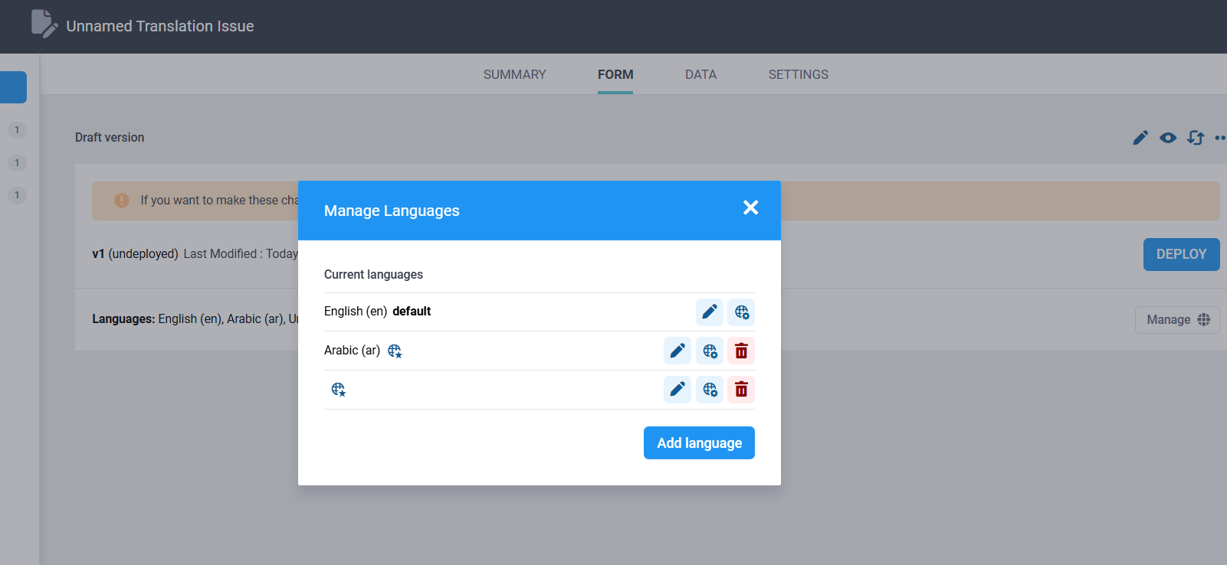Screen dimensions: 1227x565
Task: Click the Add language button
Action: click(699, 443)
